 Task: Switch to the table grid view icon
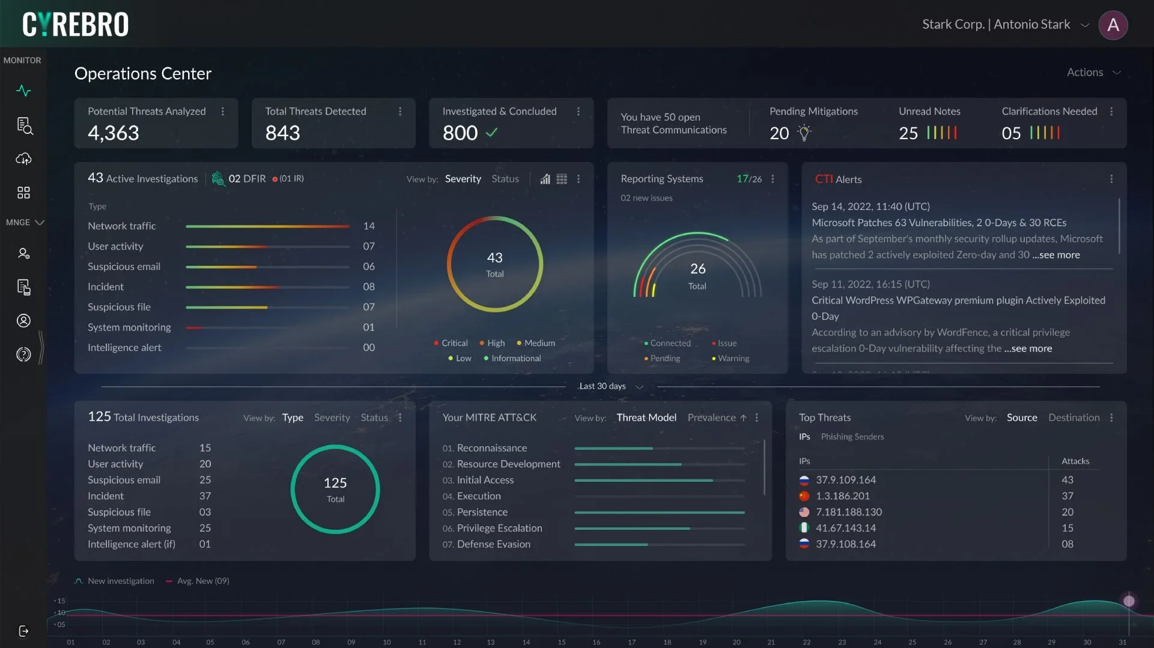(x=562, y=179)
